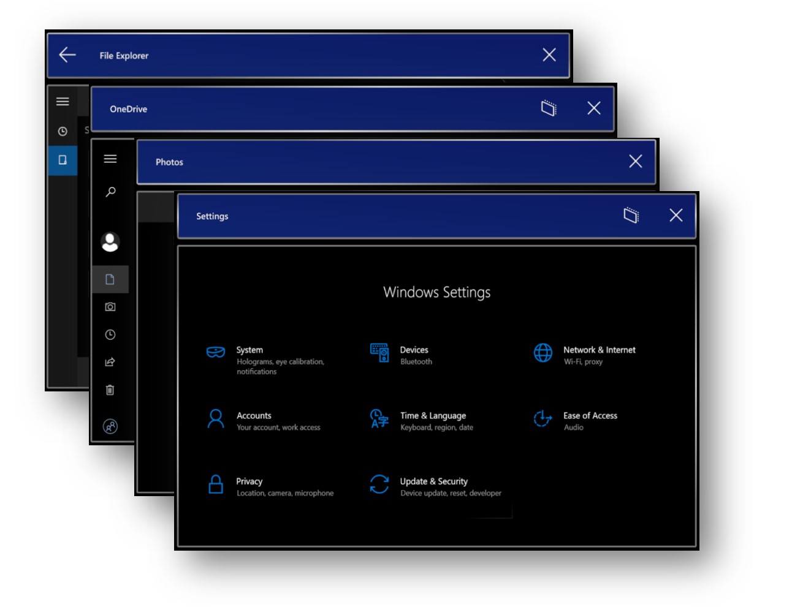Open the Shared icon in OneDrive sidebar
The height and width of the screenshot is (607, 811).
tap(110, 362)
